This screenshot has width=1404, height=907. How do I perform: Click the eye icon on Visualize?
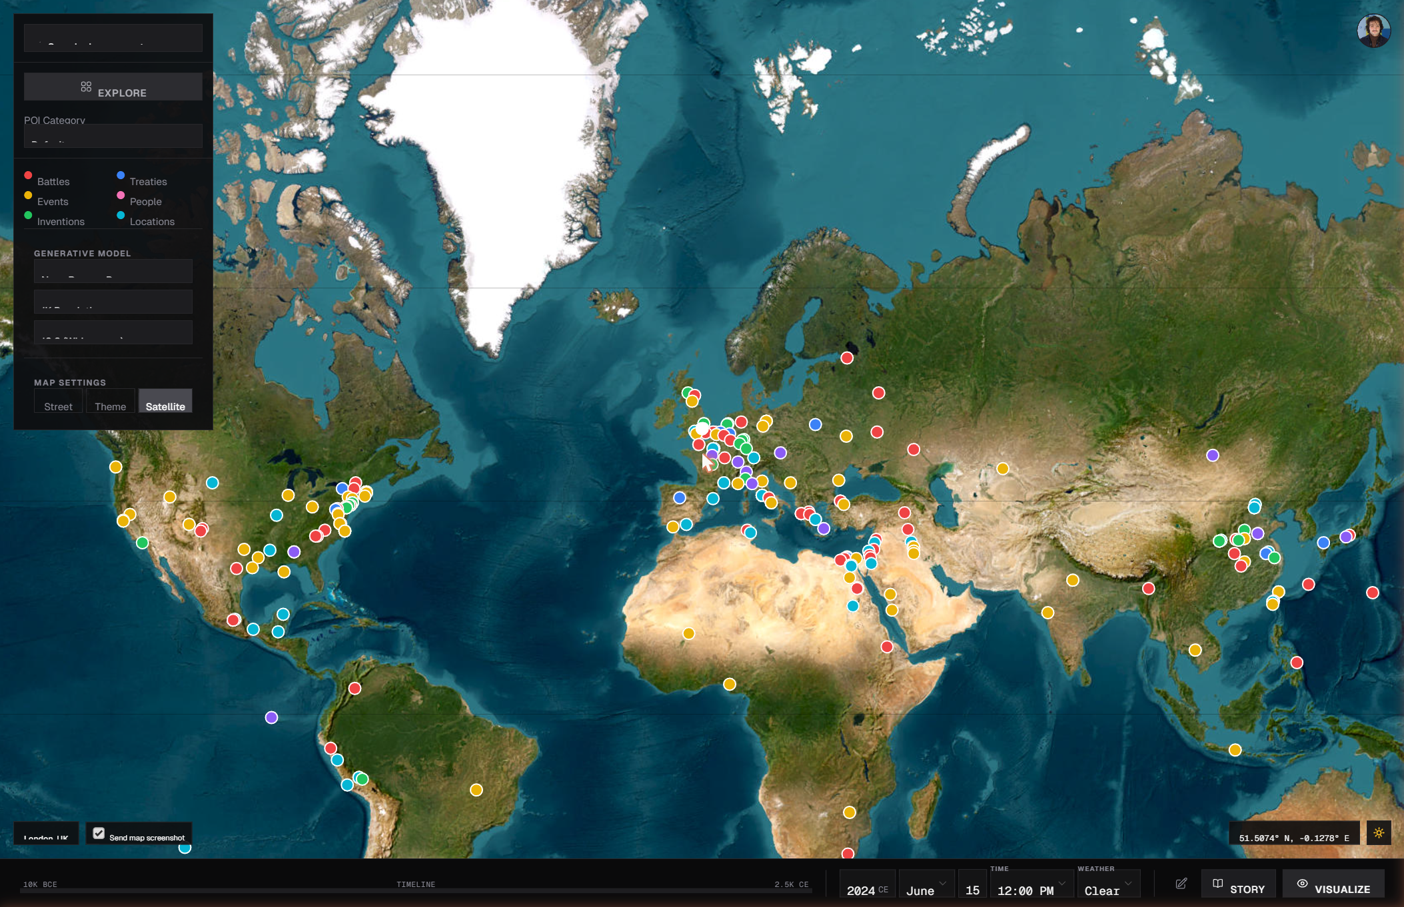[x=1302, y=884]
